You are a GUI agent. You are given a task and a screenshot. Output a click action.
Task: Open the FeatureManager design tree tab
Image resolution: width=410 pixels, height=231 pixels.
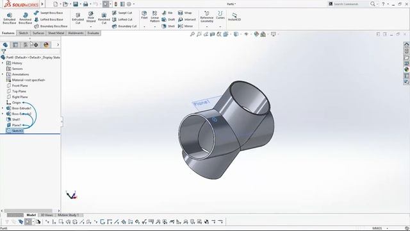click(x=5, y=45)
